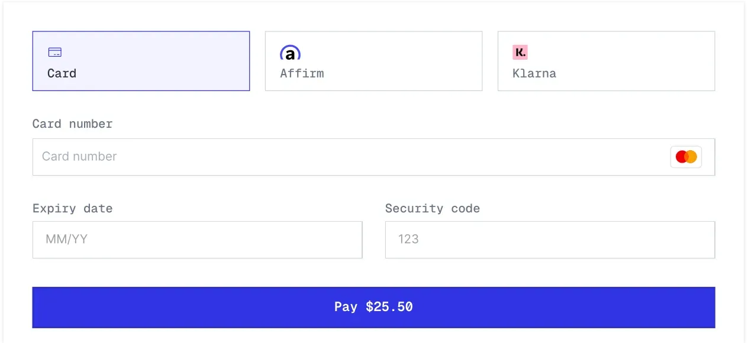Click the Security code label
This screenshot has height=343, width=748.
(433, 208)
